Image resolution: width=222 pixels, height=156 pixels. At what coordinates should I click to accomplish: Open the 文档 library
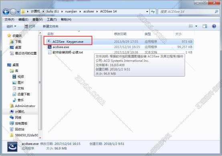[x=21, y=88]
